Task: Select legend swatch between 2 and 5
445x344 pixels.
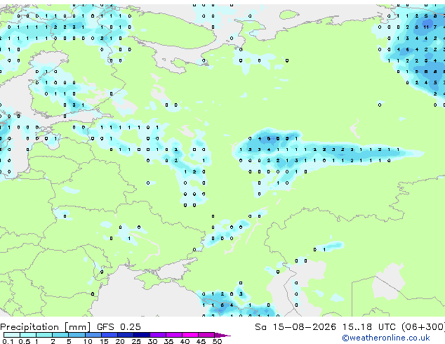Action: (x=61, y=335)
